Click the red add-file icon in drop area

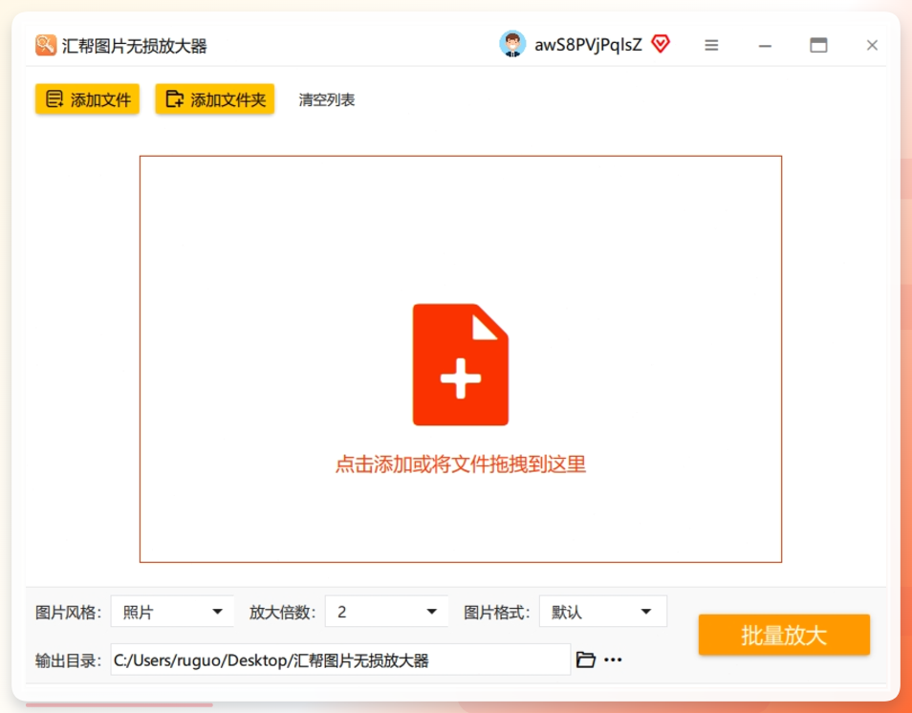(461, 365)
